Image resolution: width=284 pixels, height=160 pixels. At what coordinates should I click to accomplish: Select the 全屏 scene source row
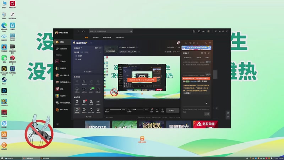[88, 59]
